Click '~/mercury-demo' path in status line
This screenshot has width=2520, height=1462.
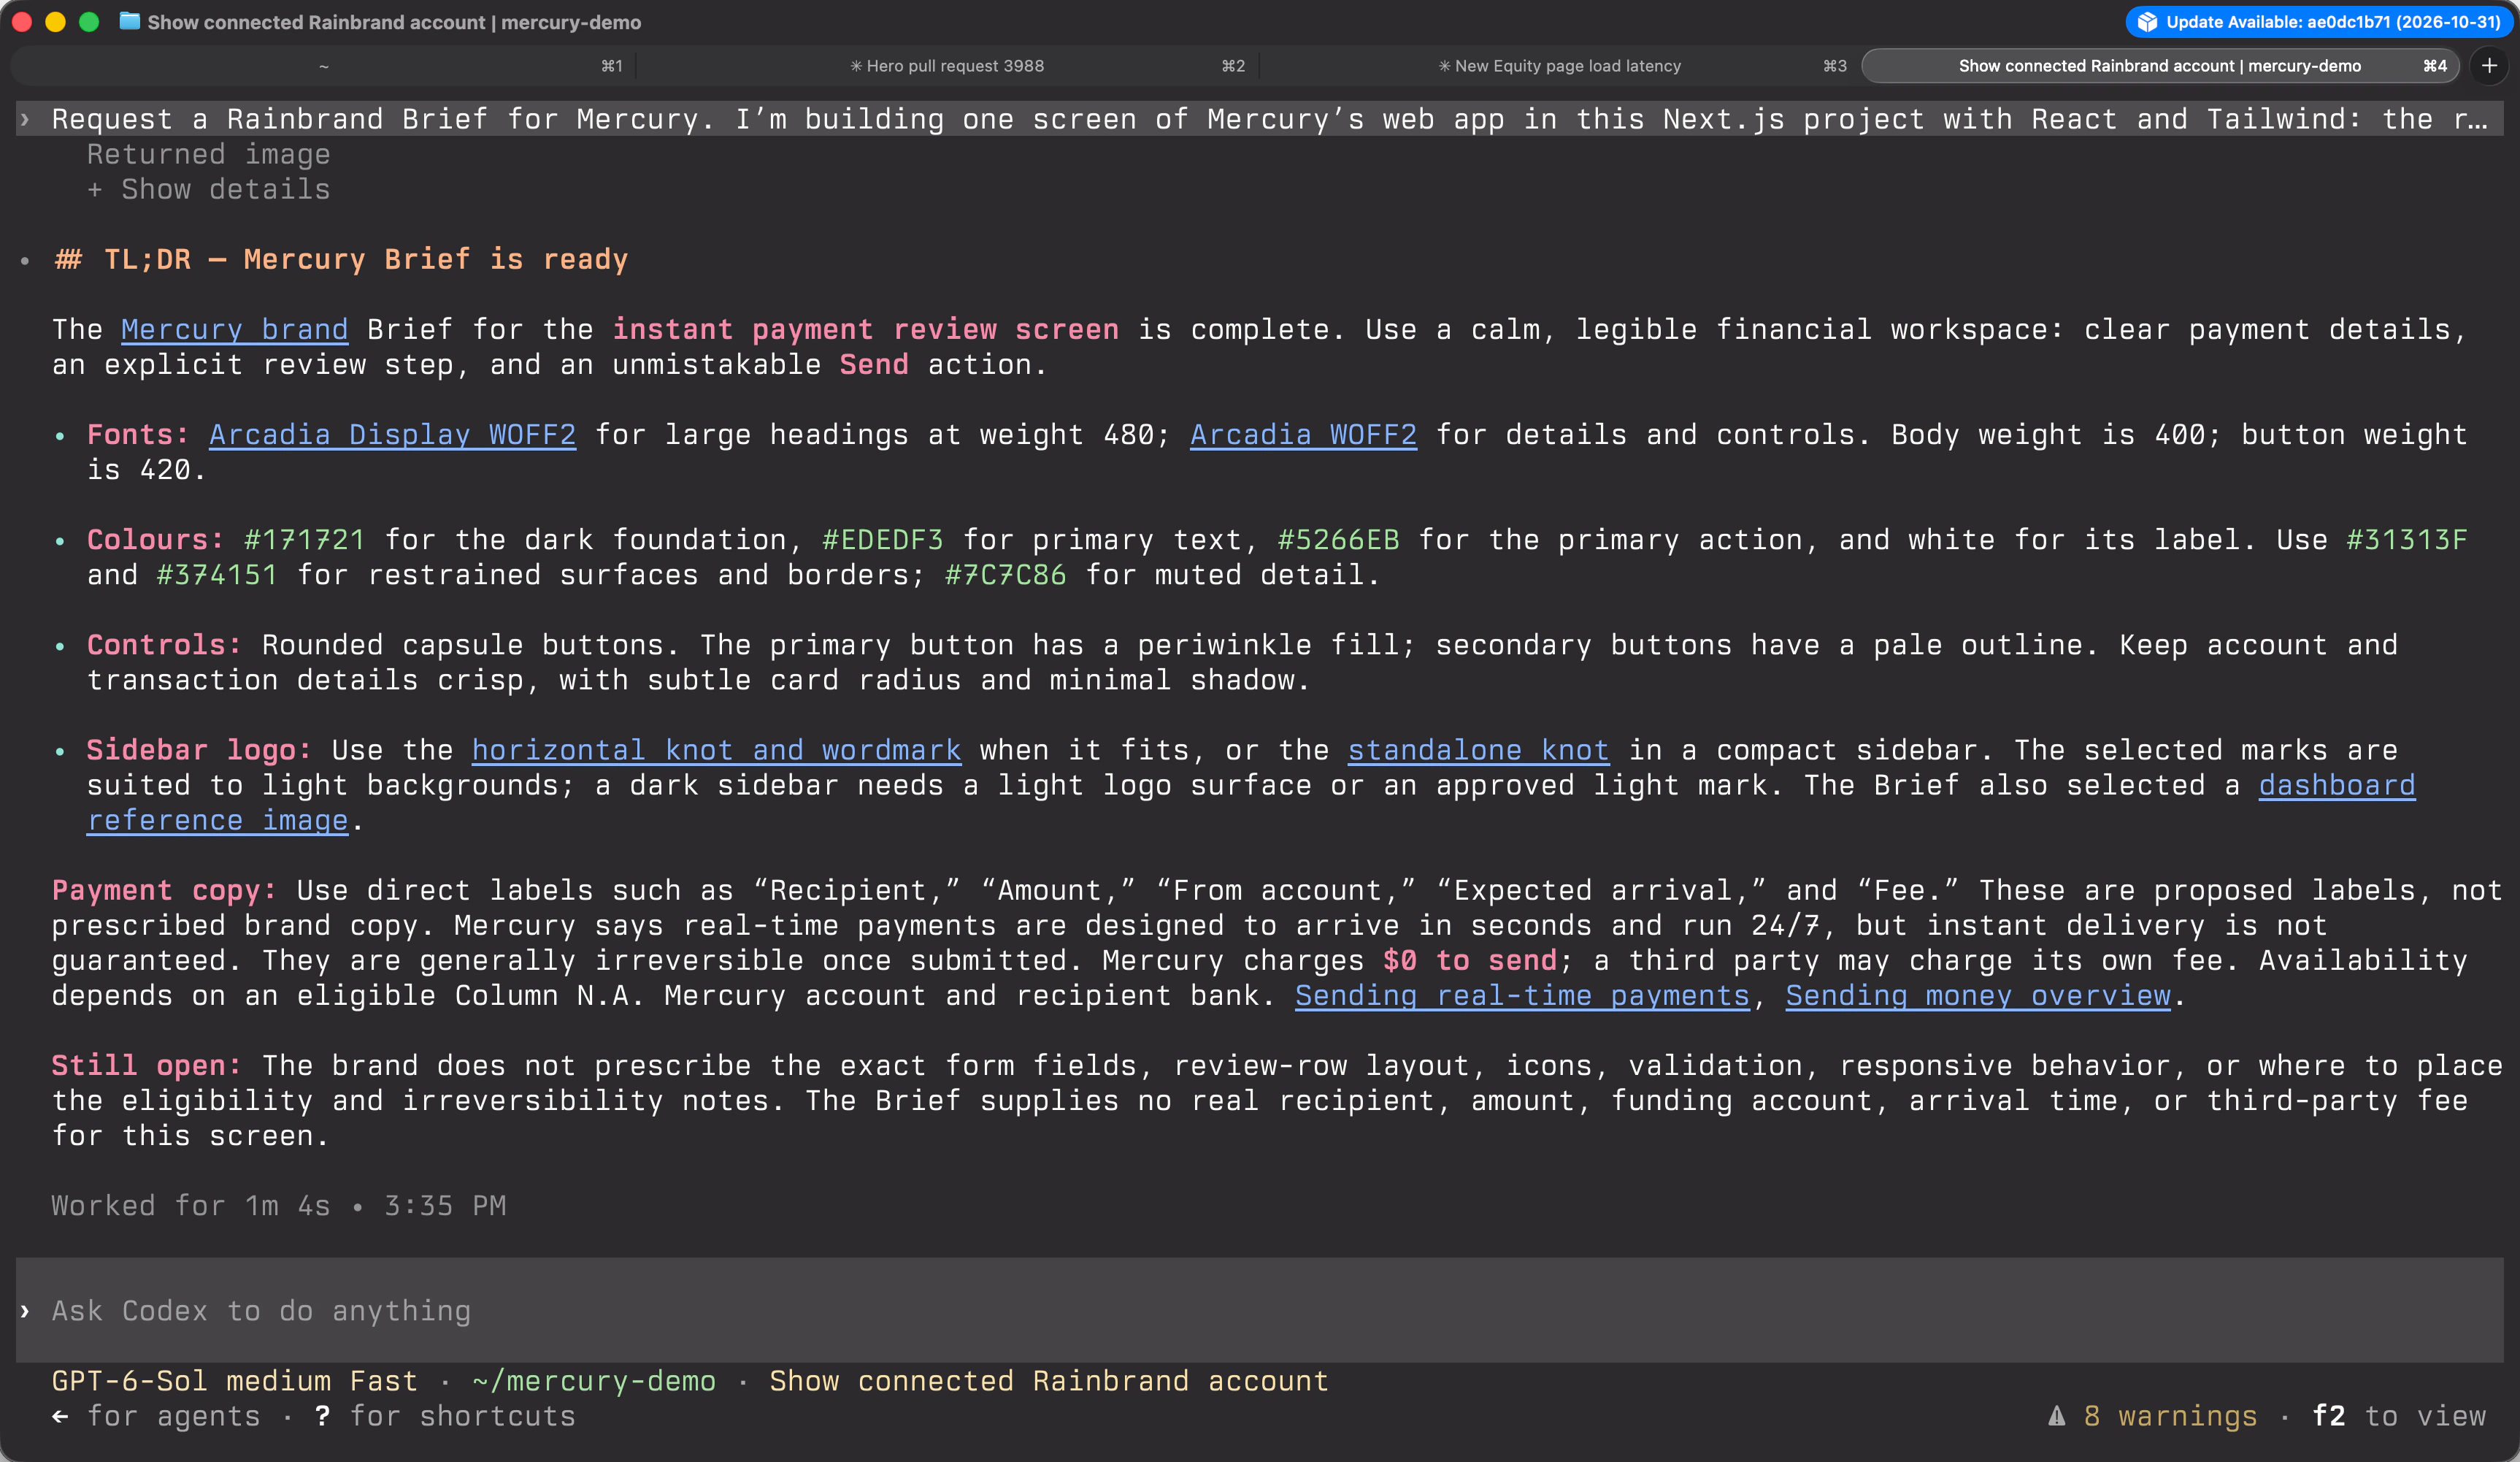[x=594, y=1381]
